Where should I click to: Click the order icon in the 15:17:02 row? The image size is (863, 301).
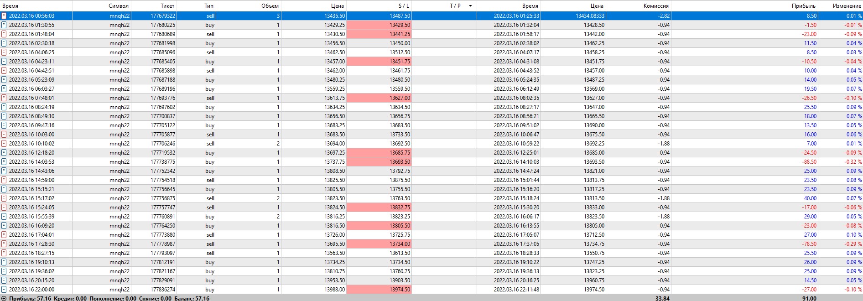point(4,198)
